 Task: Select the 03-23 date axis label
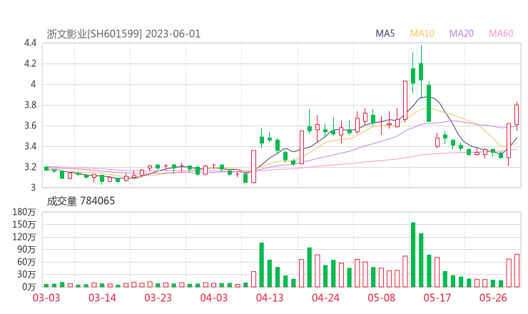click(158, 298)
